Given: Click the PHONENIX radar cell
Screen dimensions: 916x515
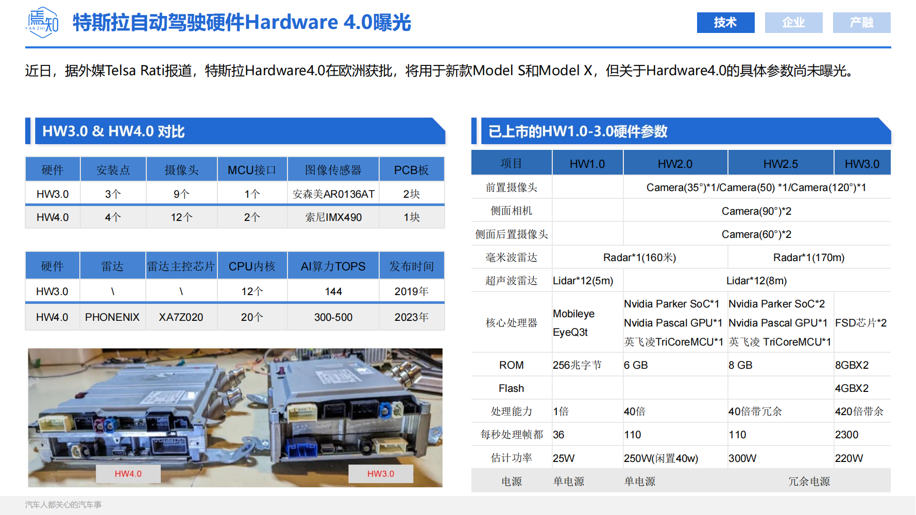Looking at the screenshot, I should (112, 317).
